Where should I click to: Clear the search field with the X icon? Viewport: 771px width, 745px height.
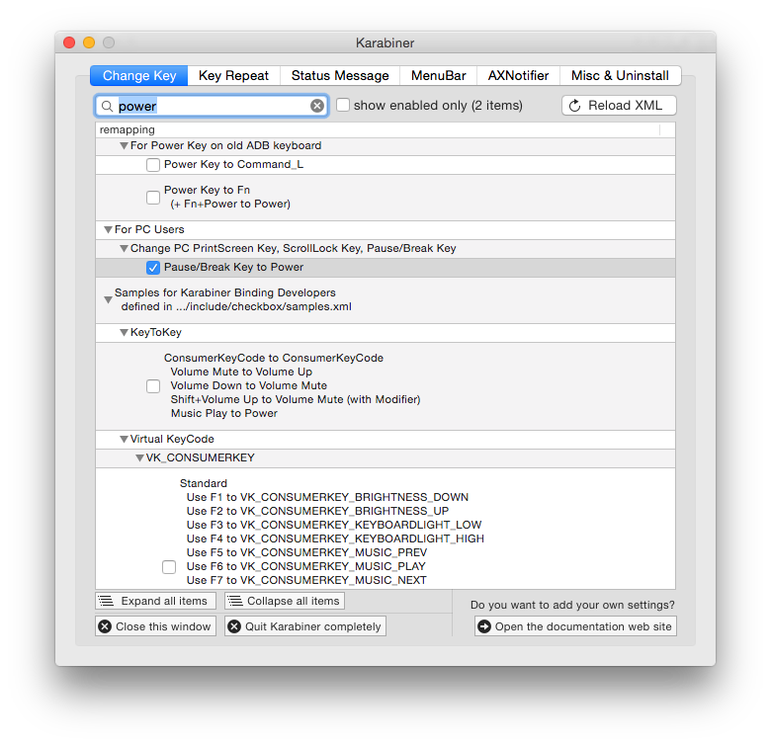[317, 106]
